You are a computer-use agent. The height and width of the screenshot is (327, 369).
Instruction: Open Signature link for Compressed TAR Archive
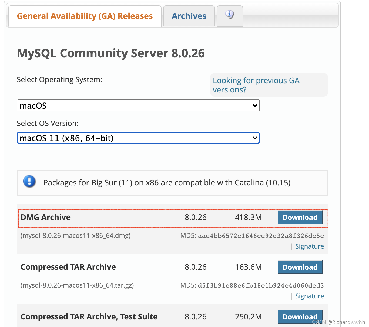click(x=310, y=296)
